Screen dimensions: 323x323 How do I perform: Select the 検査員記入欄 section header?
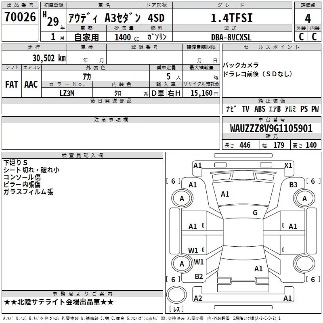pyautogui.click(x=82, y=155)
